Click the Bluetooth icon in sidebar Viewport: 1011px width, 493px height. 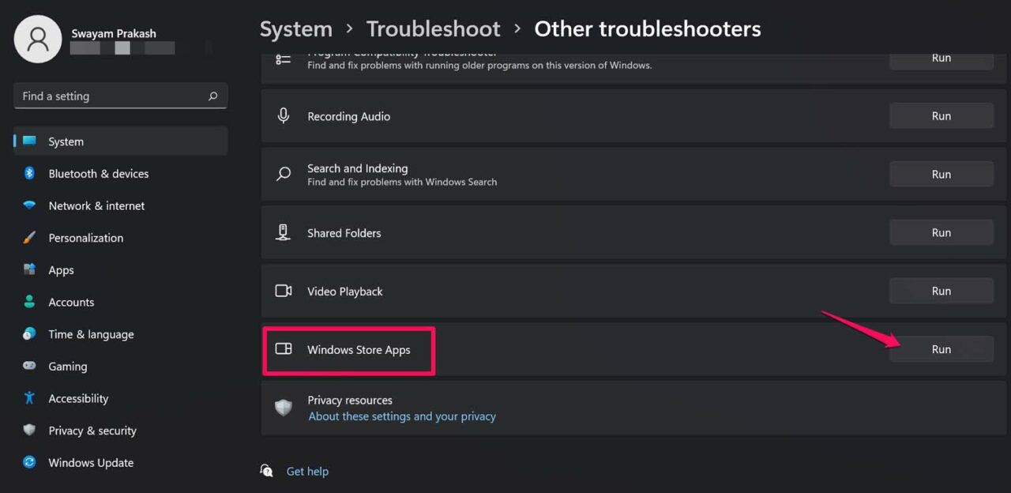tap(29, 174)
